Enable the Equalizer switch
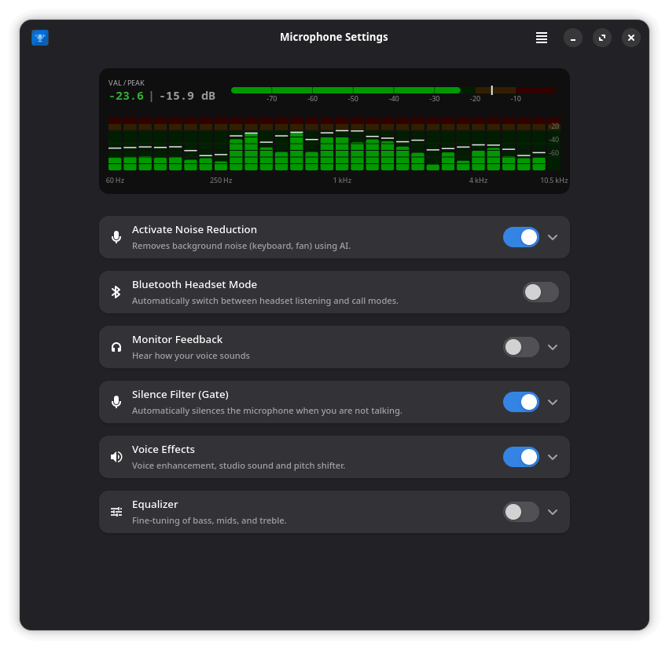 coord(521,512)
